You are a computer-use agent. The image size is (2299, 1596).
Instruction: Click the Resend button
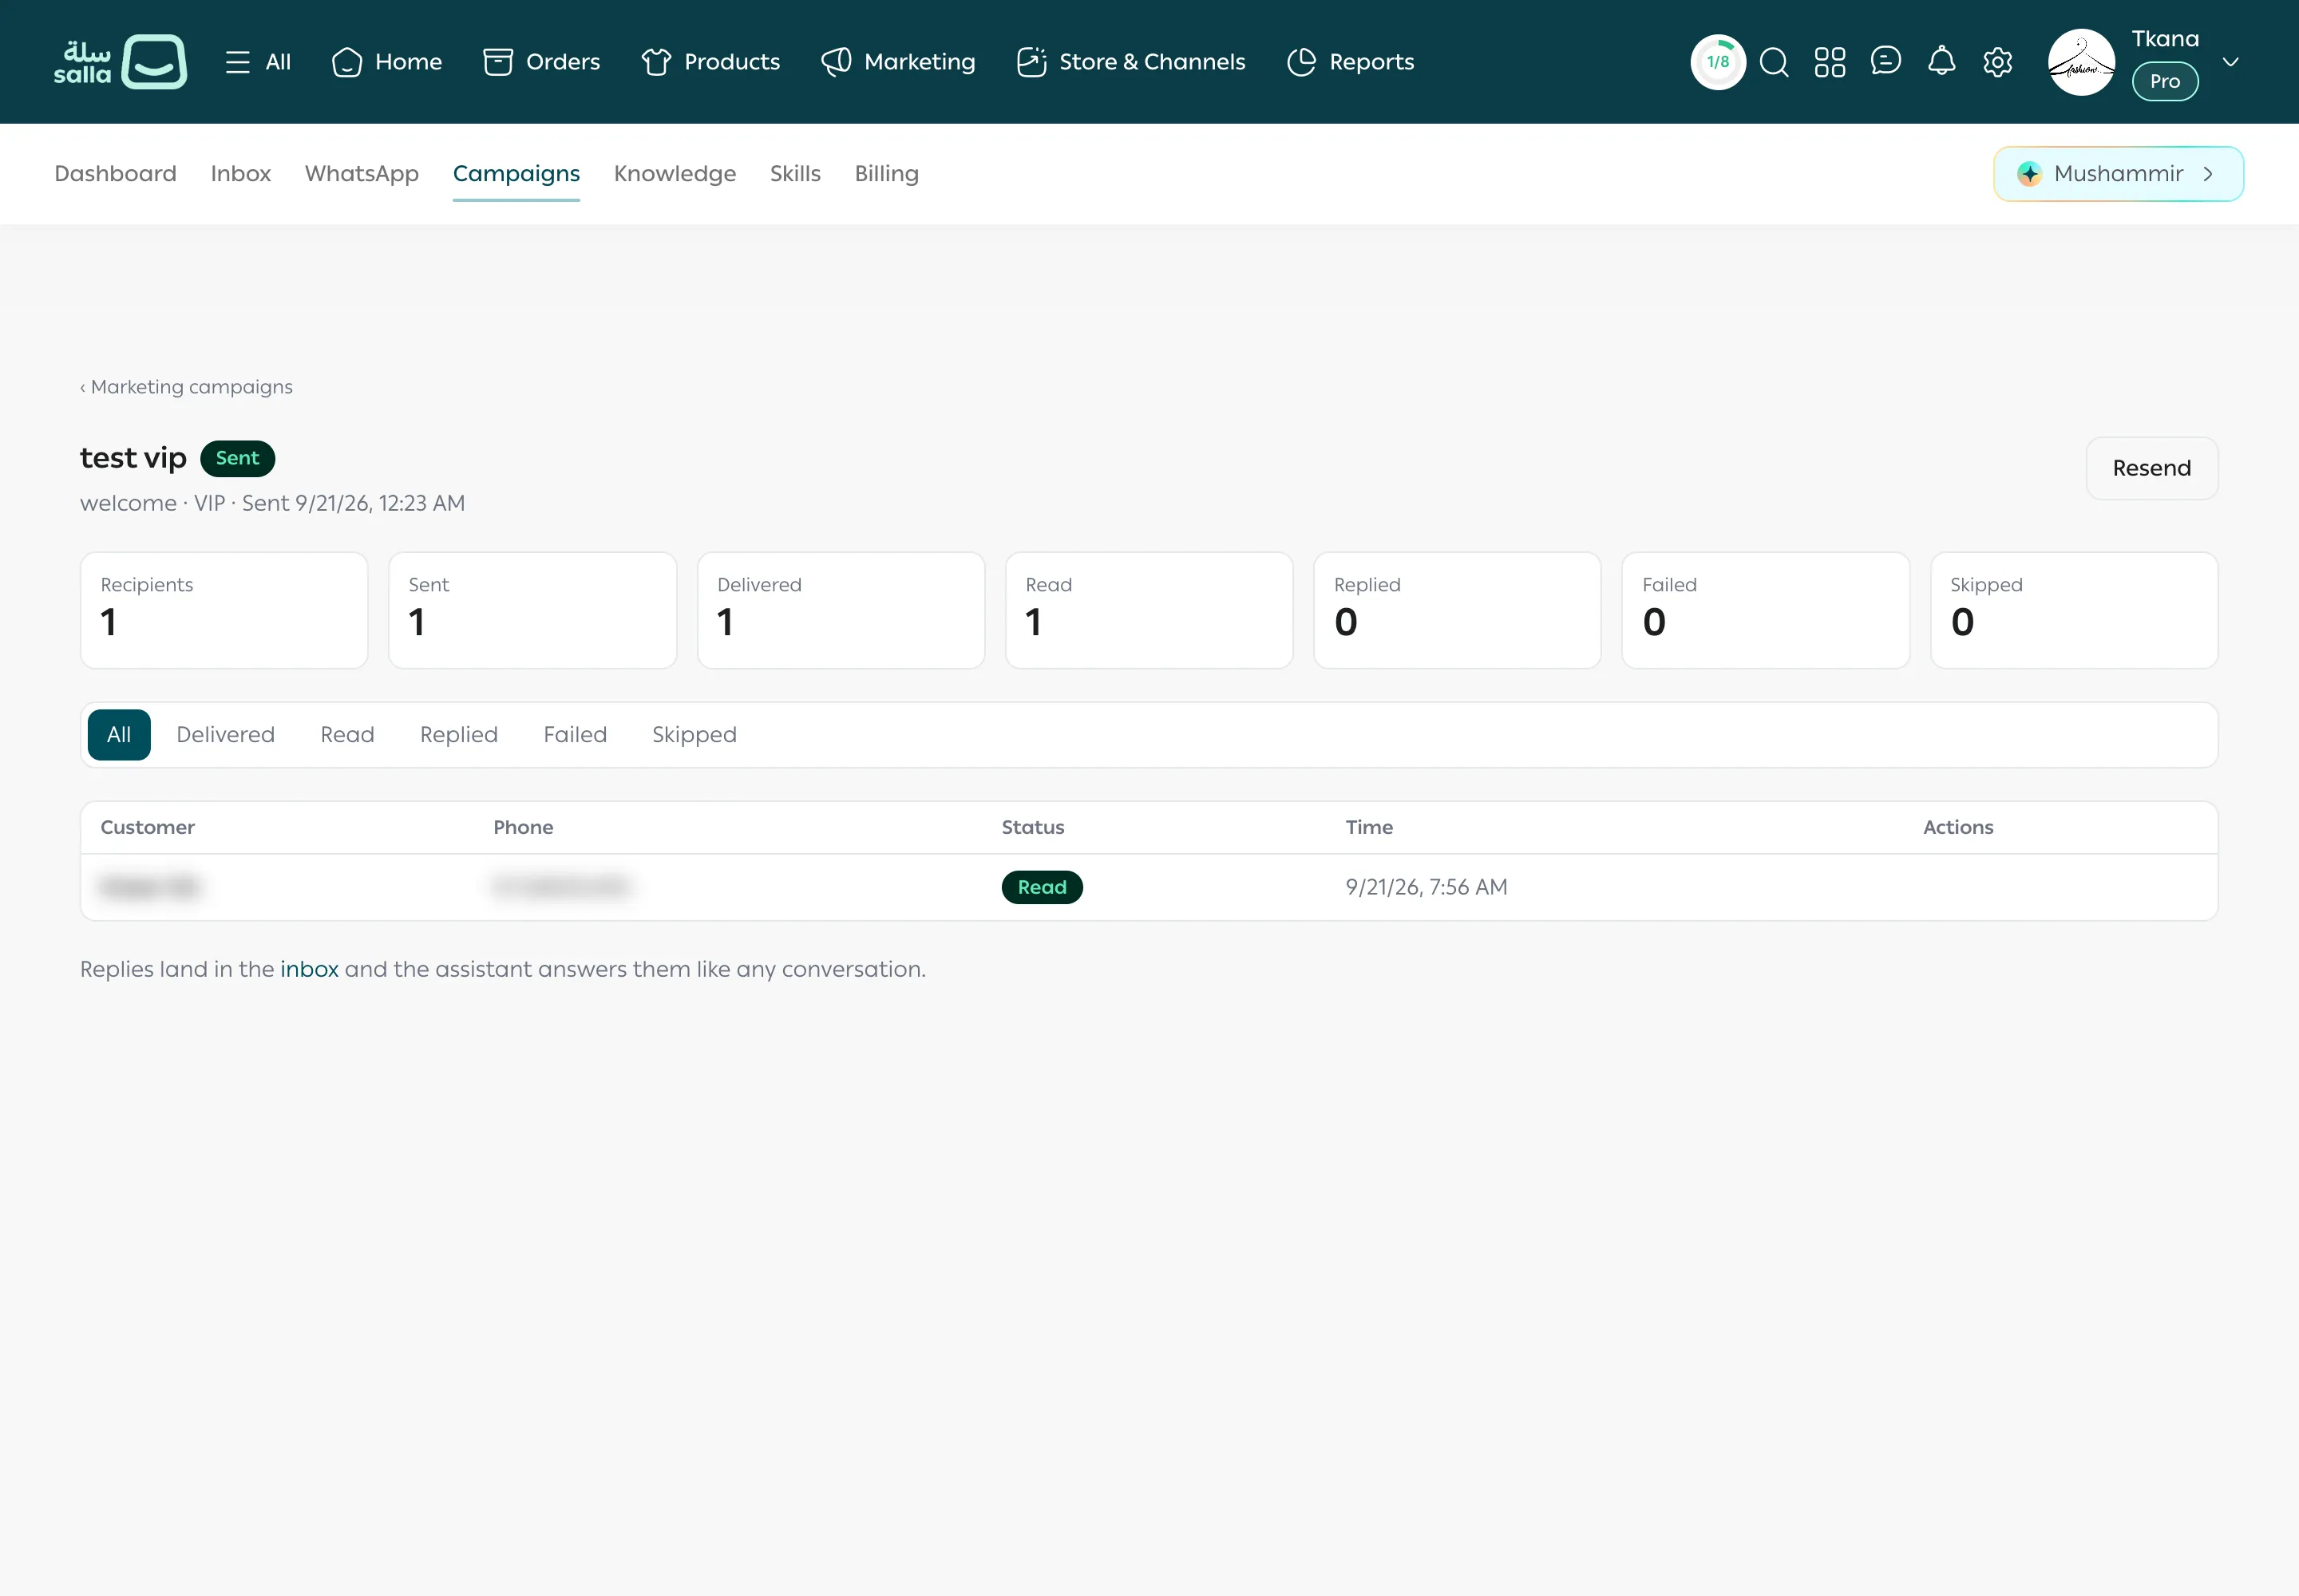pos(2152,468)
